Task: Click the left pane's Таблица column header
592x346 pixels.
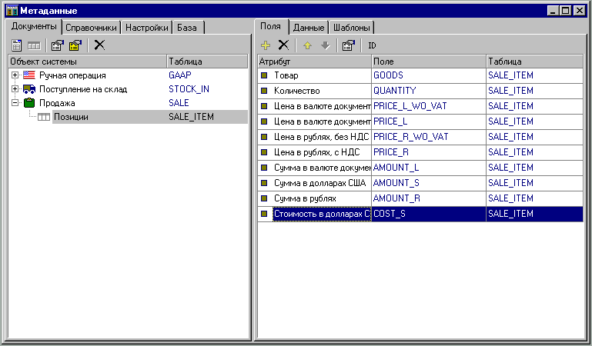Action: 207,62
